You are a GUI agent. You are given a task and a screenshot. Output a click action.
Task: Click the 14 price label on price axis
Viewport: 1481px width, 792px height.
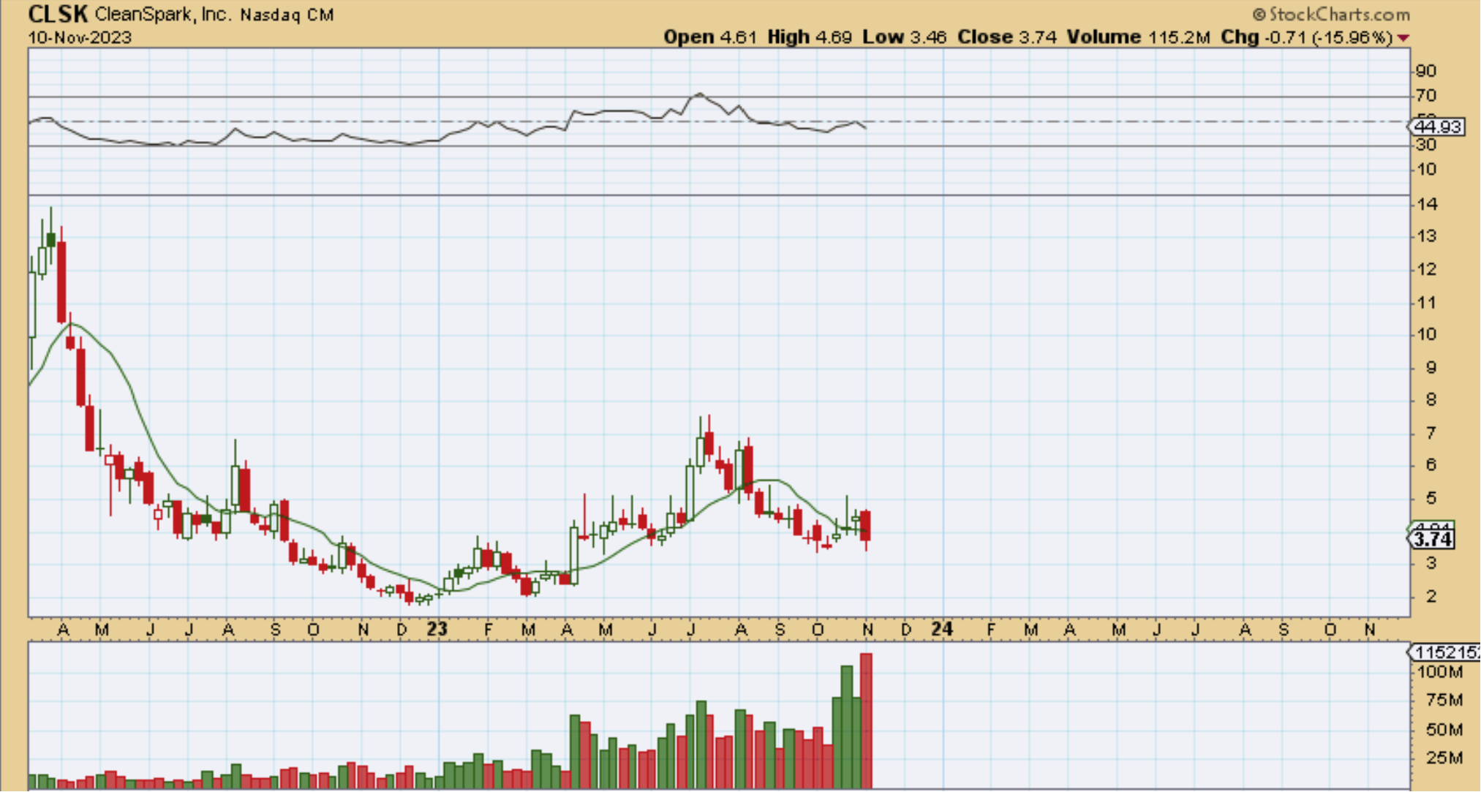(1427, 204)
